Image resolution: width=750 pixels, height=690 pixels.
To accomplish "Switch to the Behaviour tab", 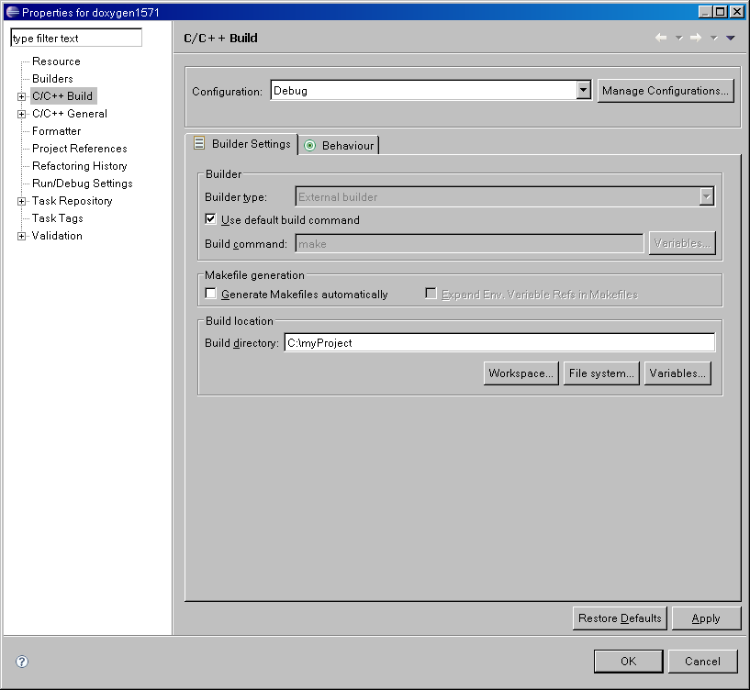I will point(340,145).
